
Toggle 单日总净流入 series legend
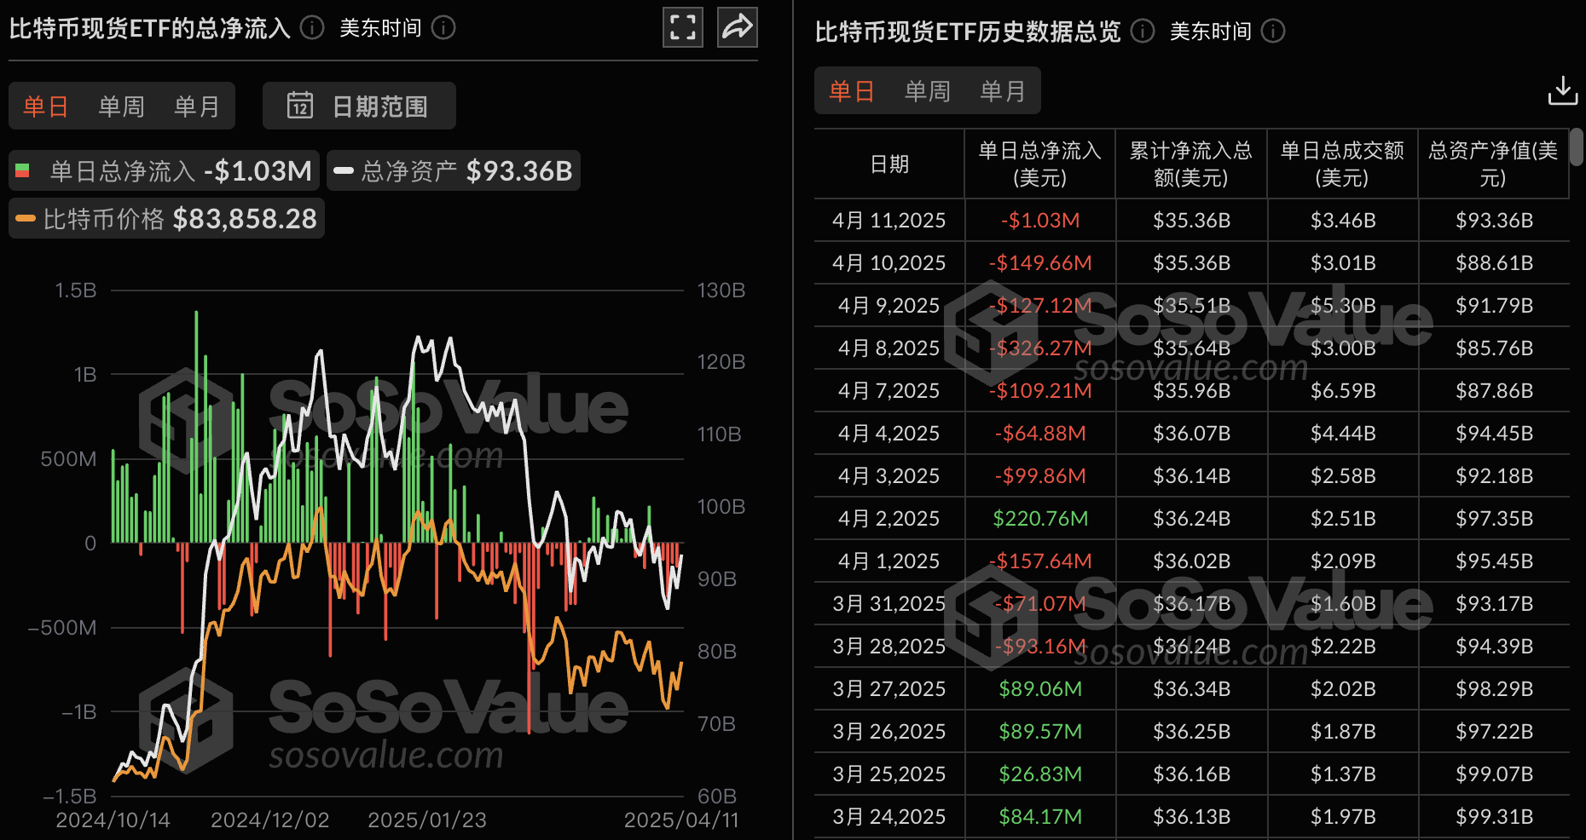[x=164, y=170]
